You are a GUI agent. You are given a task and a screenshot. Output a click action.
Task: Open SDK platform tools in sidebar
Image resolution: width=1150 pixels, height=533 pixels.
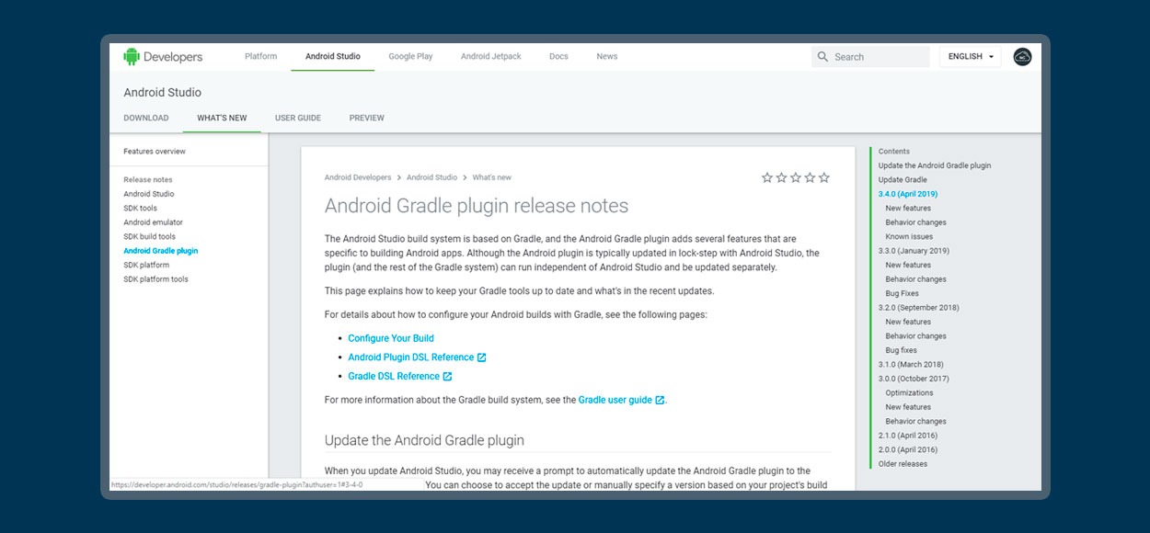pos(156,279)
